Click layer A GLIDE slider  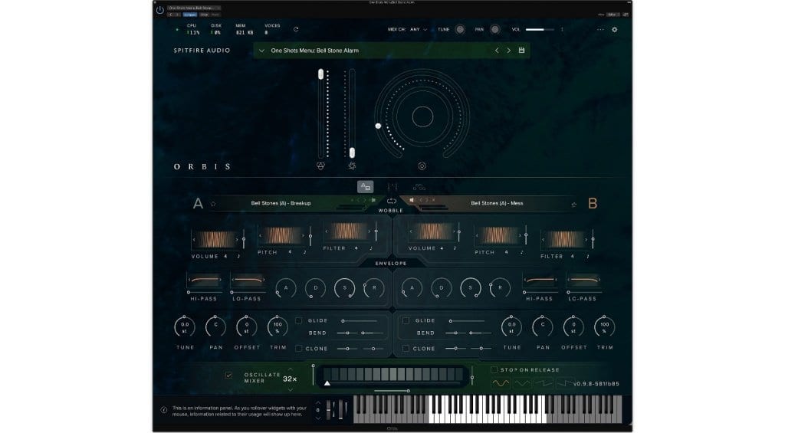coord(360,321)
